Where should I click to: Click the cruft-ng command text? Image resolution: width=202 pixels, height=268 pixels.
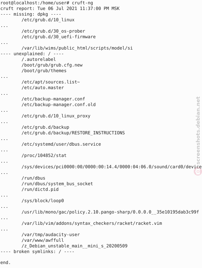pos(82,3)
